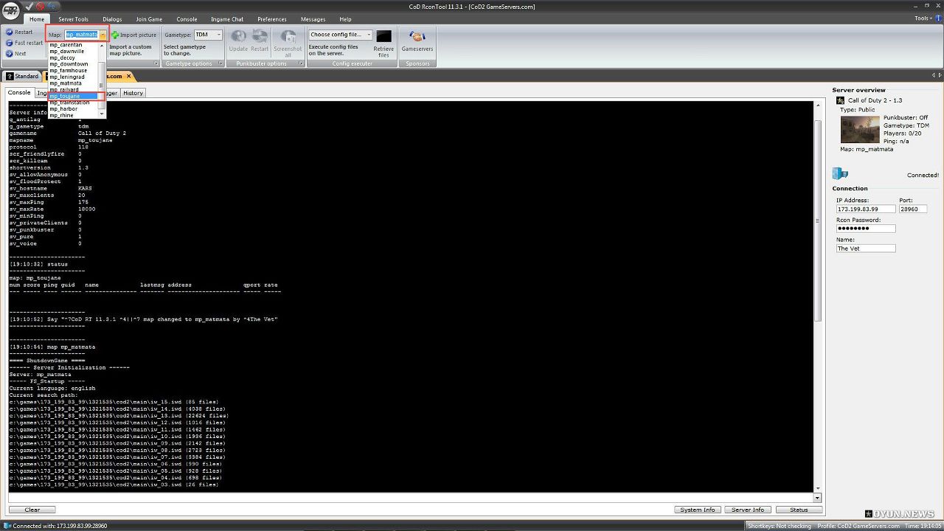Click the Retrieve files icon
The height and width of the screenshot is (531, 944).
click(383, 36)
